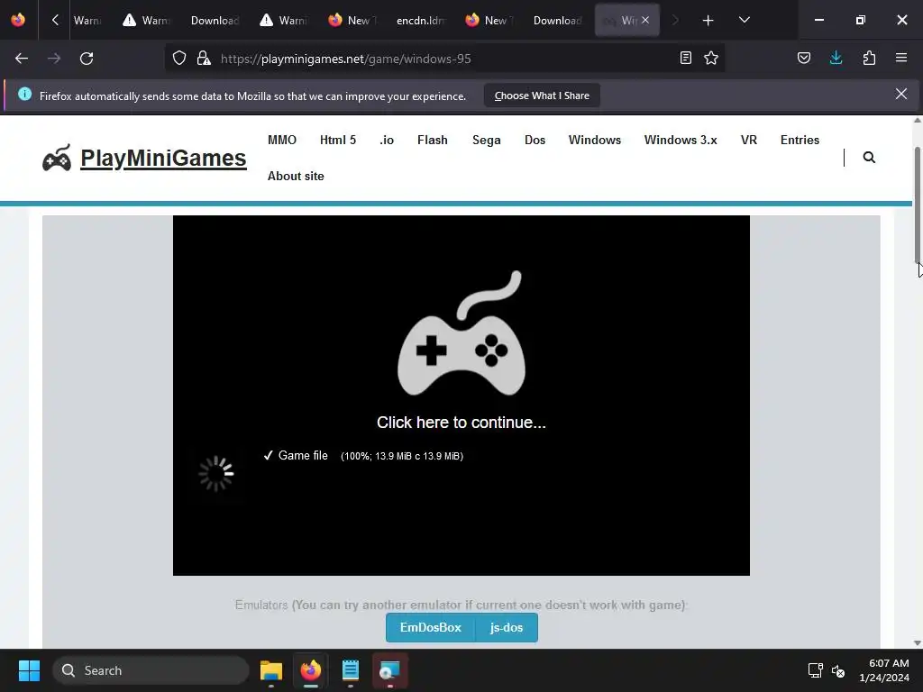Close the active Win tab

645,20
